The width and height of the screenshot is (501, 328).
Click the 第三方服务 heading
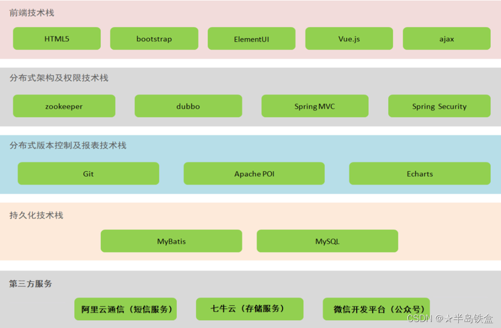click(31, 283)
